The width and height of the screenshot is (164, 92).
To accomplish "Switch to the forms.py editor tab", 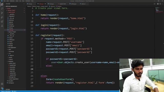I will (x=51, y=4).
